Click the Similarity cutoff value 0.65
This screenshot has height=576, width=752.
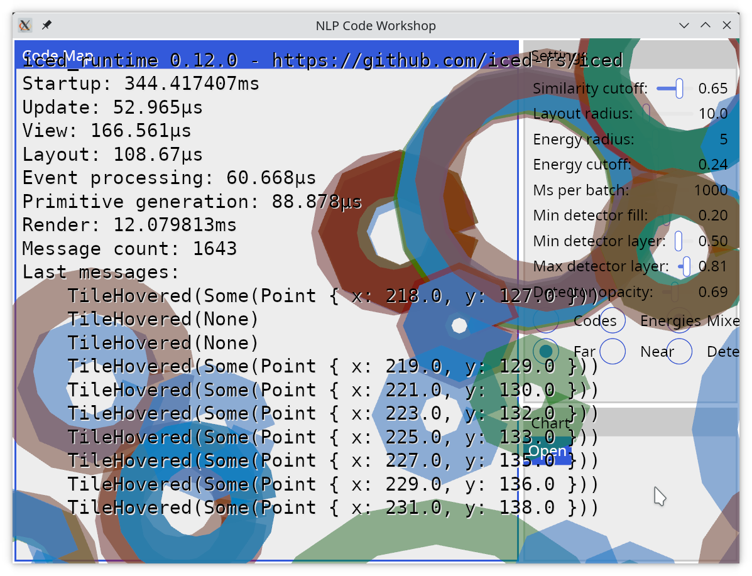coord(712,88)
